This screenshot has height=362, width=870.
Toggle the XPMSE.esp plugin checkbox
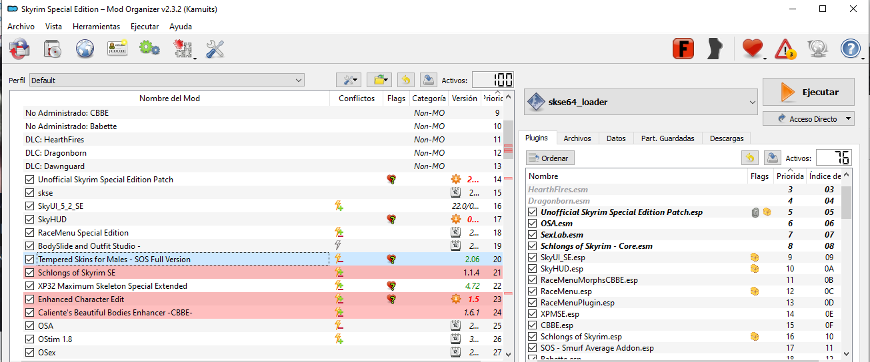pos(532,314)
